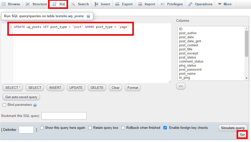Click the query box resize handle
Viewport: 251px width, 142px height.
point(170,82)
